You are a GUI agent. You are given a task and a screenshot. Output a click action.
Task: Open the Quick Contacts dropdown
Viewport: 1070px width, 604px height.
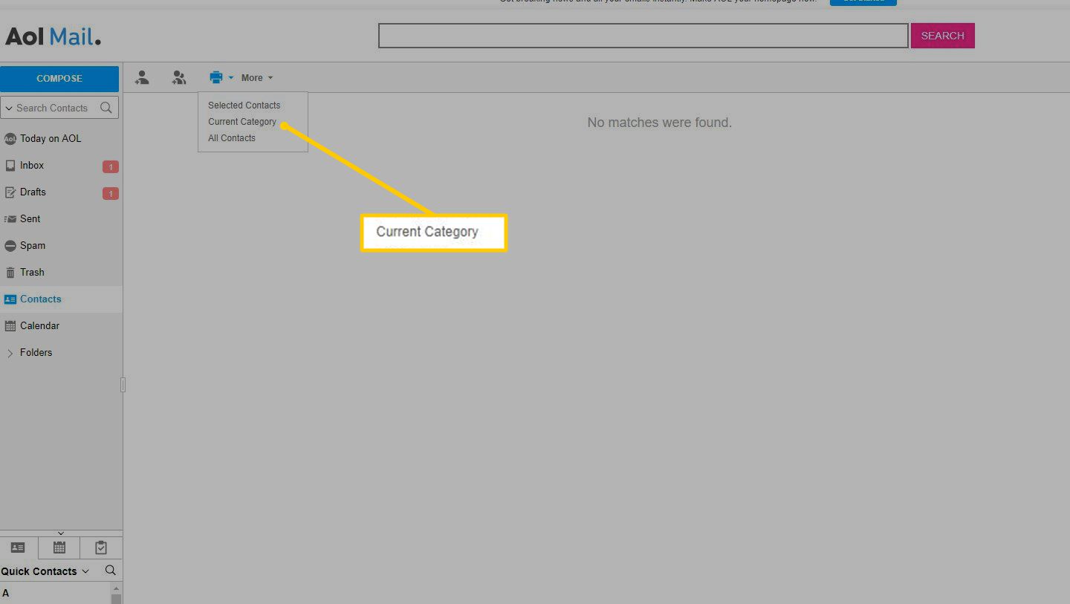[x=45, y=571]
